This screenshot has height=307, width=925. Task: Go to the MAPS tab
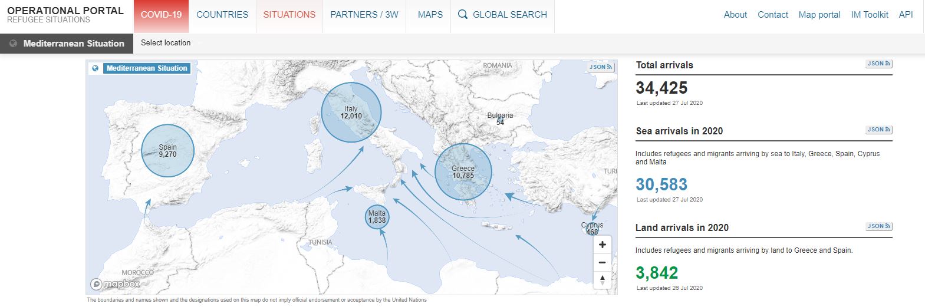tap(430, 15)
